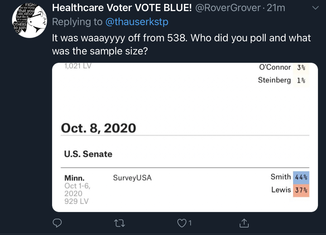Open the RoverGrover profile avatar

30,21
